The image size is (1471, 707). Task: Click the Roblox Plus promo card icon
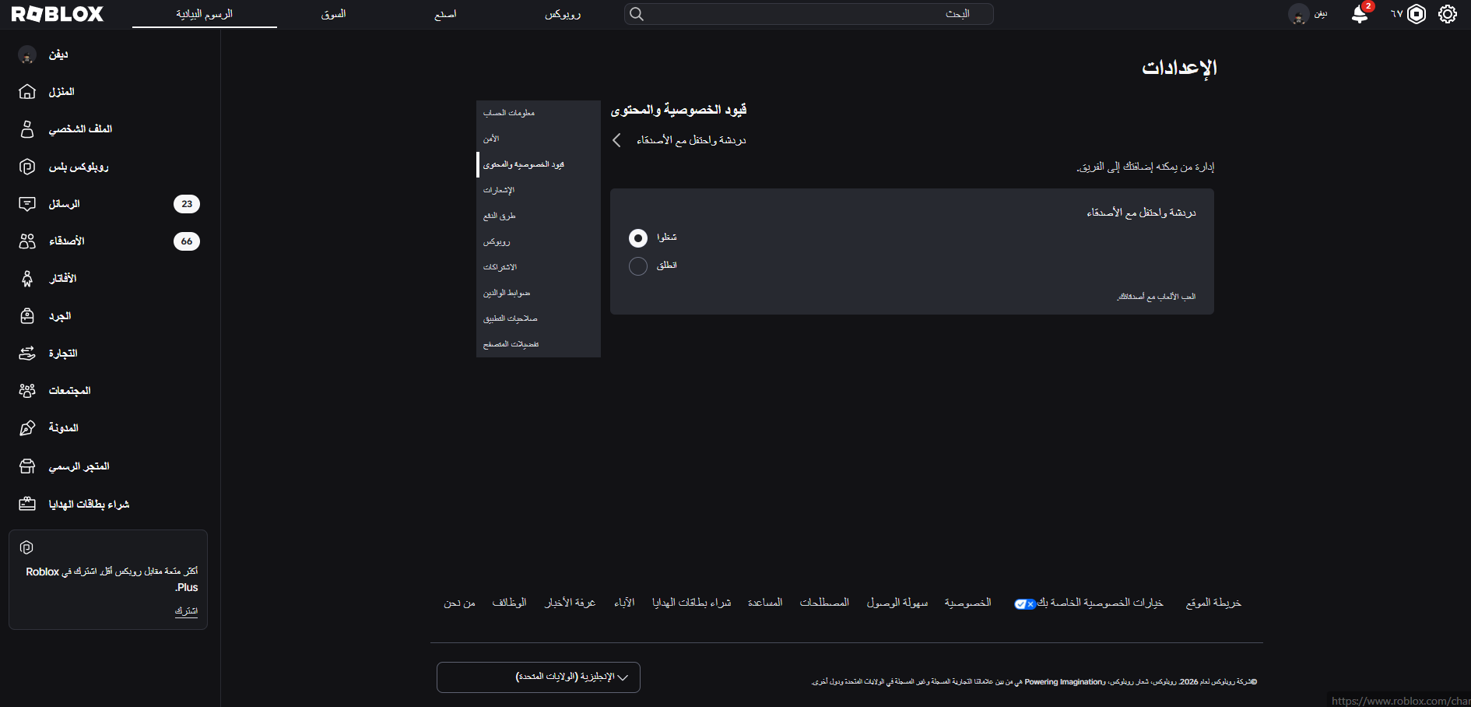point(26,547)
